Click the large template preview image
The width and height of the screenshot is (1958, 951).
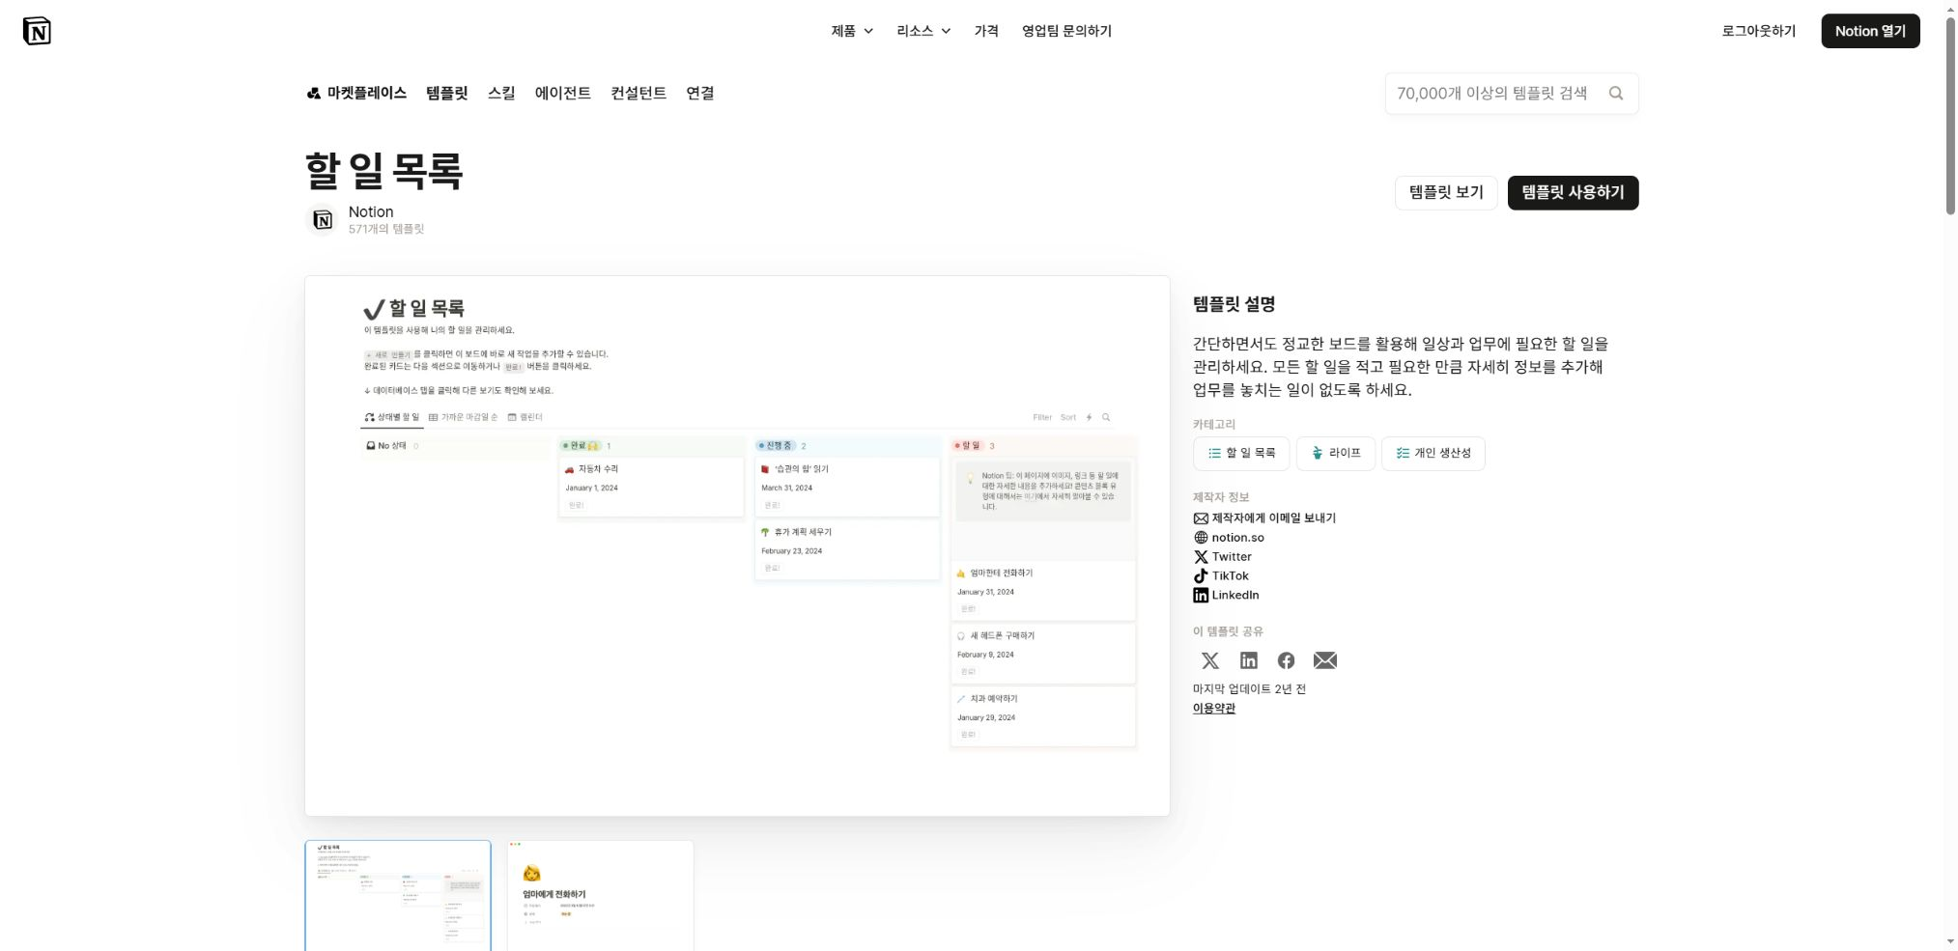click(x=737, y=545)
